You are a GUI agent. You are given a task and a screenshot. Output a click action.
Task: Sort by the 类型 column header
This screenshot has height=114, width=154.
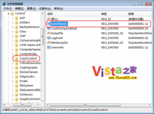pos(113,14)
